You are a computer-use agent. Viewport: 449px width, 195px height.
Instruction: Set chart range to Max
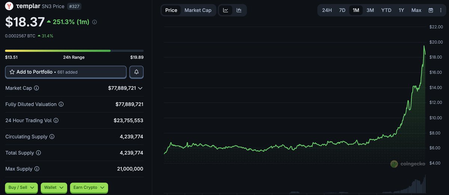[416, 10]
